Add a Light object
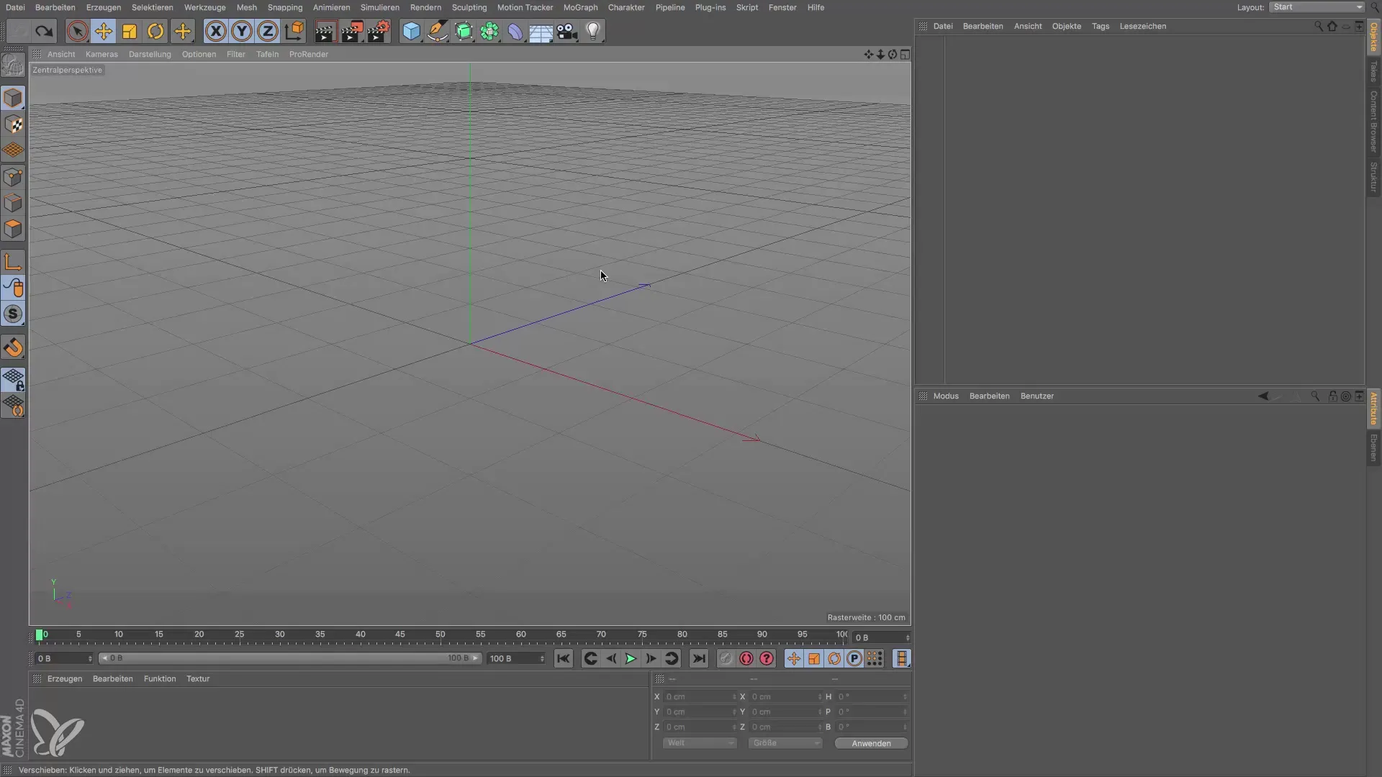The height and width of the screenshot is (777, 1382). (593, 32)
